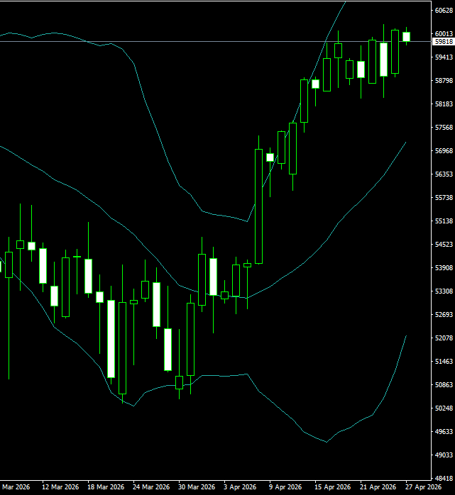The image size is (455, 495).
Task: Click the horizontal current price line
Action: pos(213,41)
